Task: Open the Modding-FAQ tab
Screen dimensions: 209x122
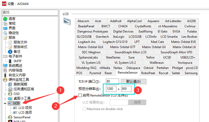Action: [x=86, y=68]
